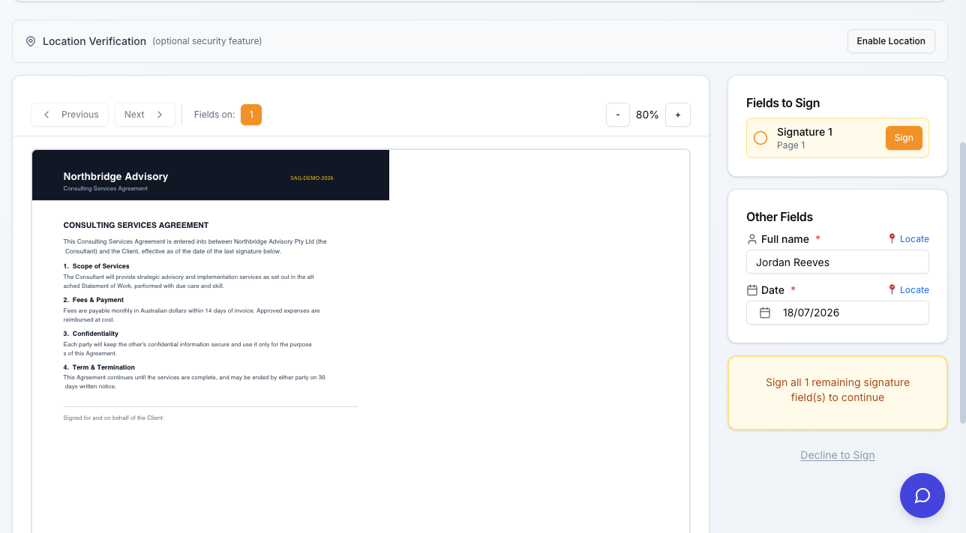Click the location pin icon beside Location Verification

[31, 41]
